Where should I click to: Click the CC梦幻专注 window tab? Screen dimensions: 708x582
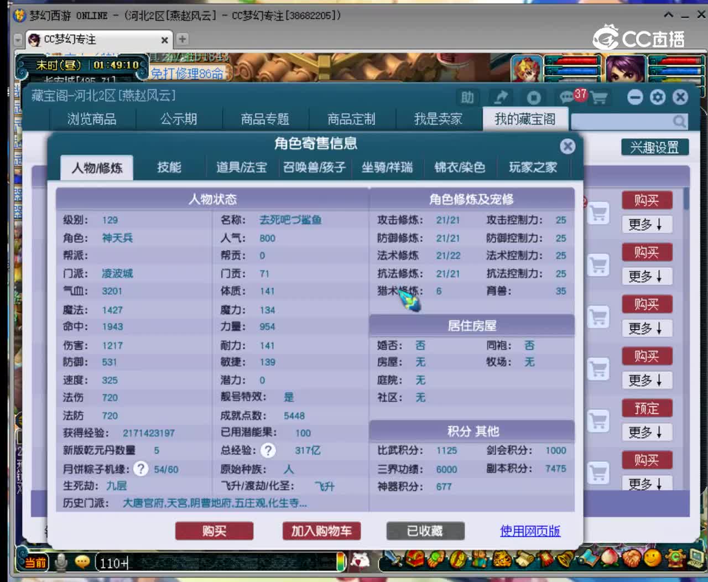(x=97, y=39)
